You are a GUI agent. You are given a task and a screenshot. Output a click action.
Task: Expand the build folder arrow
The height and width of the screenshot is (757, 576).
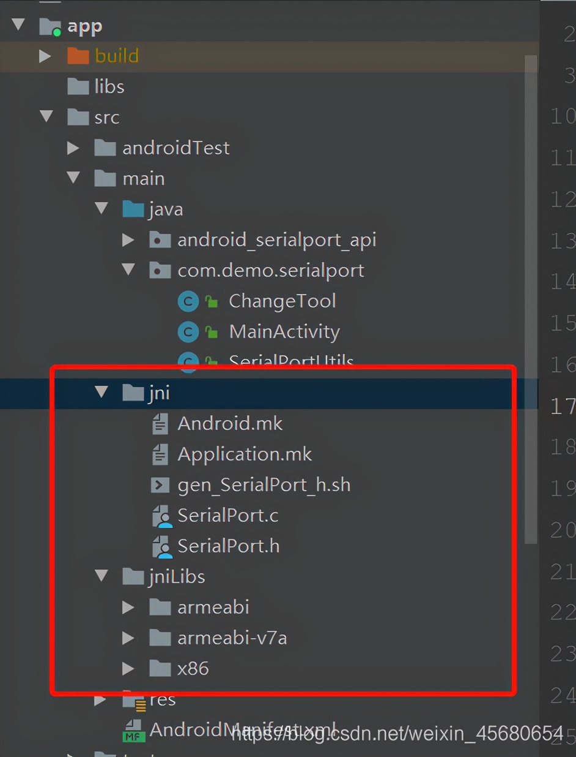[x=45, y=56]
